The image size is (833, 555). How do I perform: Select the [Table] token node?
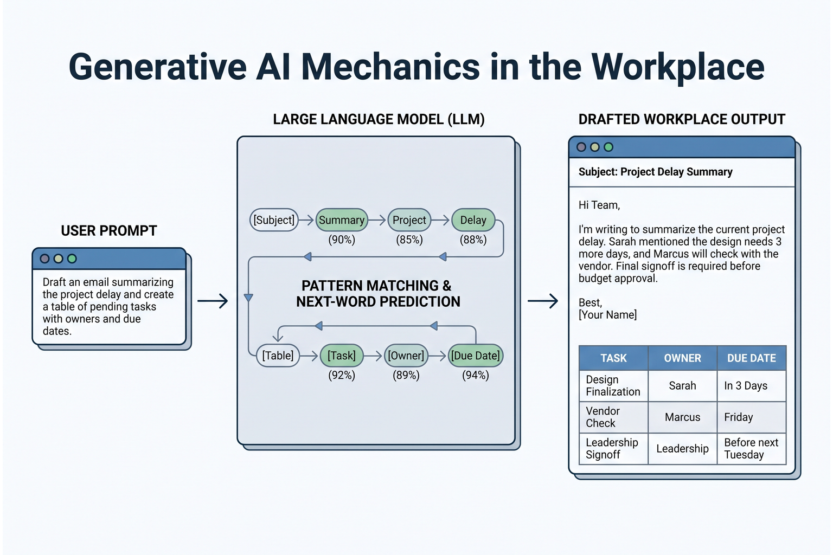(278, 356)
